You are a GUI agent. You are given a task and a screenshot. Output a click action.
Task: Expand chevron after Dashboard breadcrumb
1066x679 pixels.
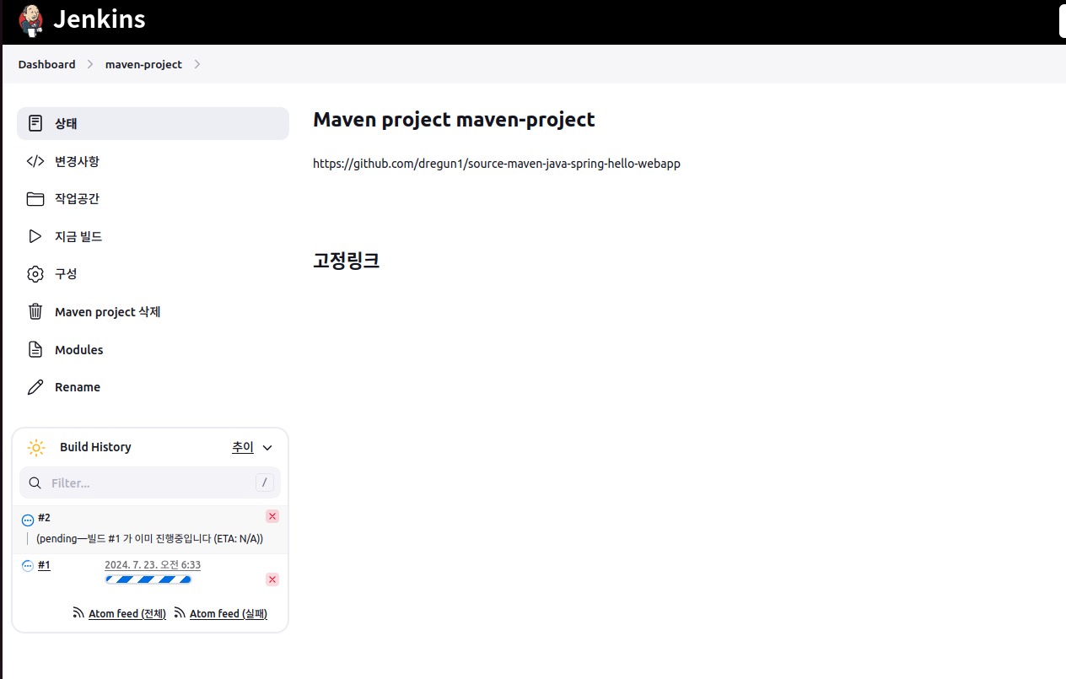90,64
